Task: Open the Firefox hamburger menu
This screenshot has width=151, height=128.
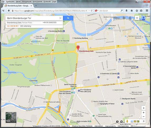Action: [x=147, y=11]
